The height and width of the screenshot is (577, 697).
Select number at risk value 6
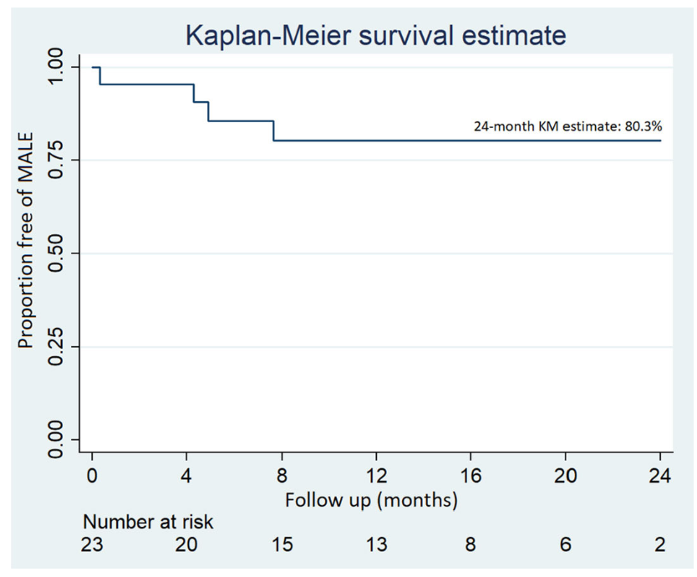566,546
